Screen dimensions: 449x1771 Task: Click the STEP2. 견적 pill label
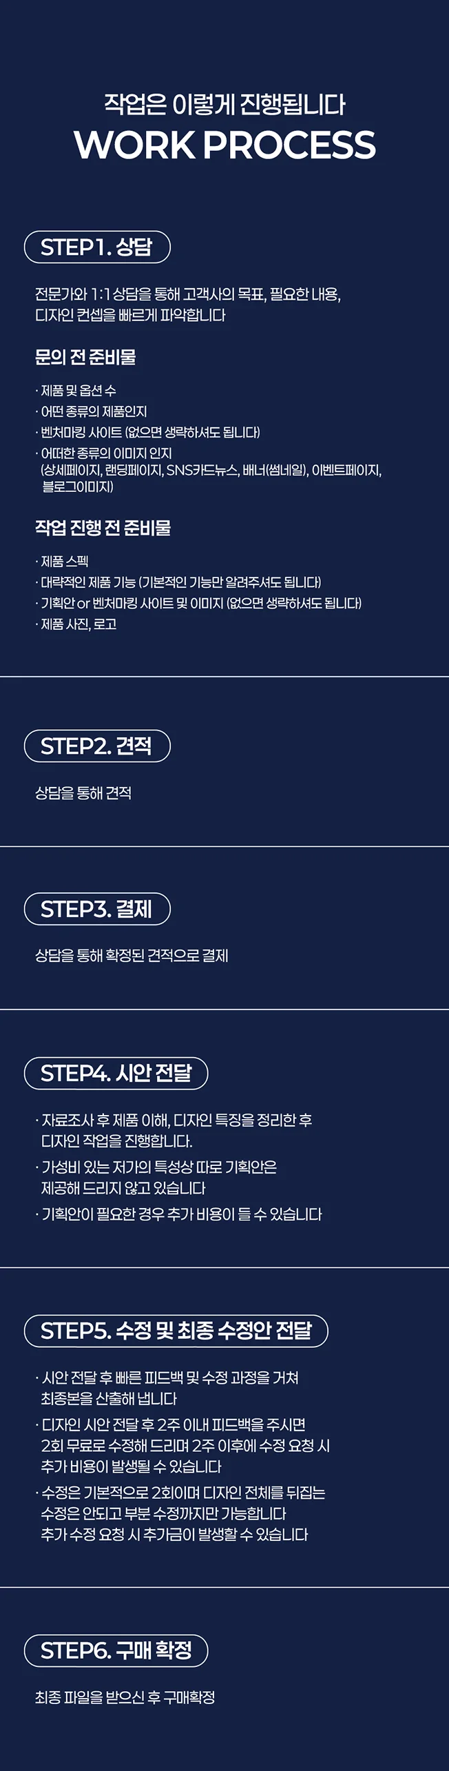point(96,746)
